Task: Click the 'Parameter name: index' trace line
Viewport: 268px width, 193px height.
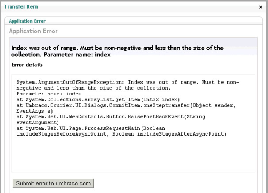Action: point(49,94)
